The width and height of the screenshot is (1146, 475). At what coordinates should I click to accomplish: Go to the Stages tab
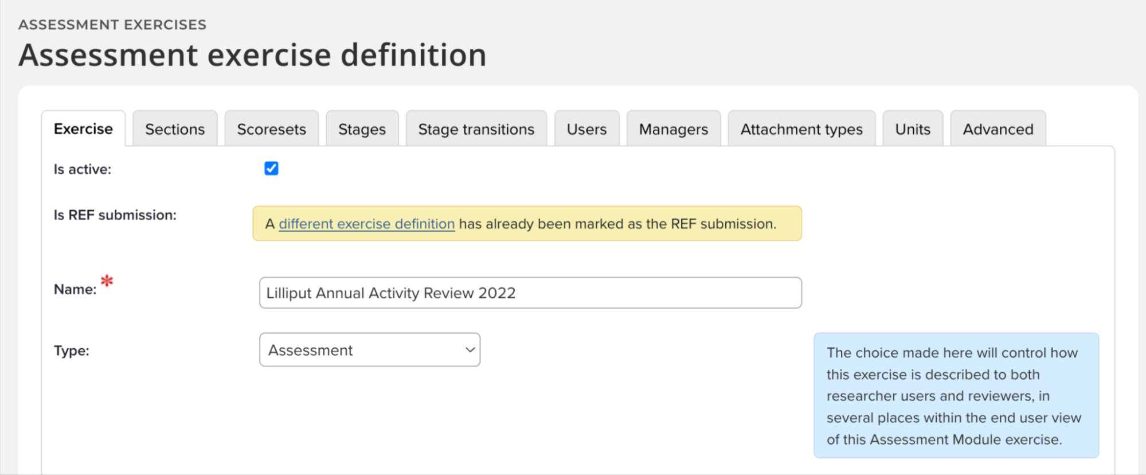(x=362, y=129)
